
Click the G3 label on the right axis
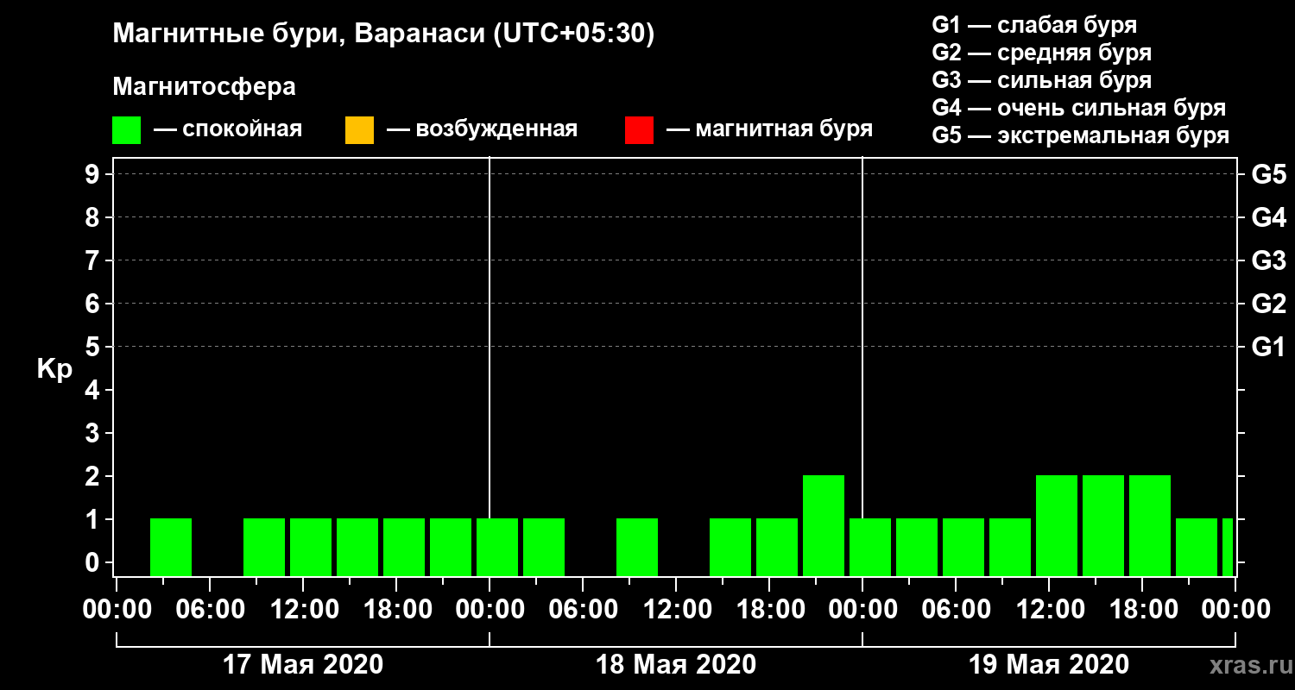click(1268, 260)
